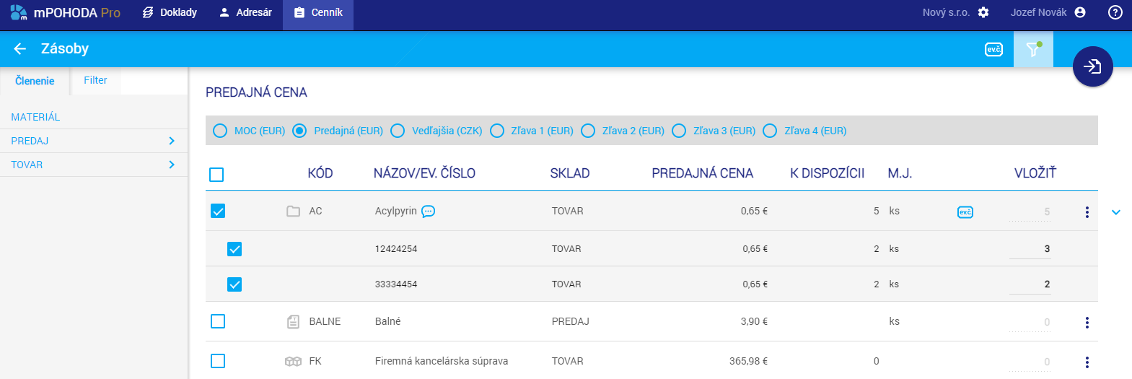Select MATERIÁL category in sidebar
Screen dimensions: 1132x379
click(x=35, y=117)
